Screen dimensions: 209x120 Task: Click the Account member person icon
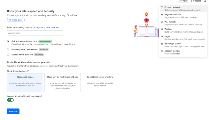tap(162, 51)
